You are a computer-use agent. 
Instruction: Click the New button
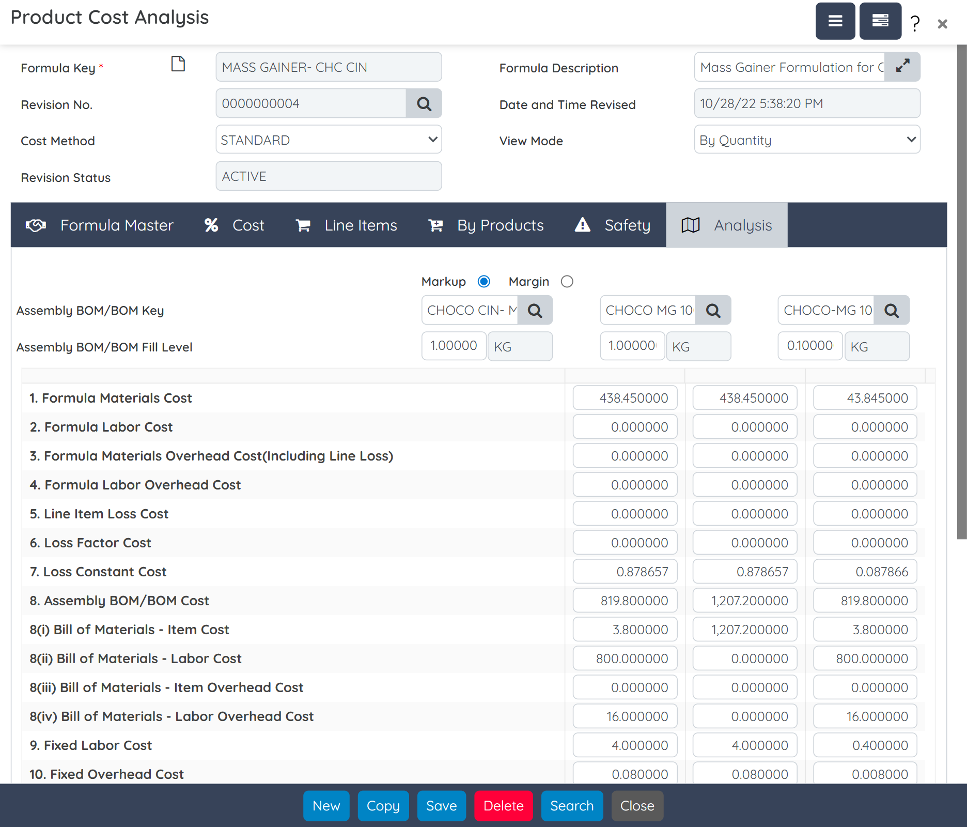[x=326, y=806]
